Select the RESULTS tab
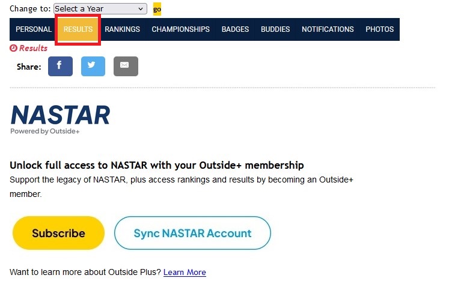The height and width of the screenshot is (287, 449). tap(78, 29)
